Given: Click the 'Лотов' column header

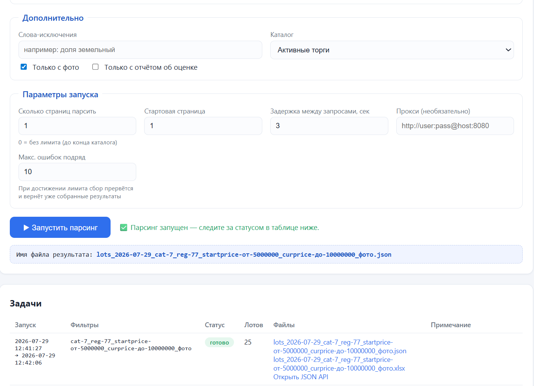Looking at the screenshot, I should pos(254,325).
